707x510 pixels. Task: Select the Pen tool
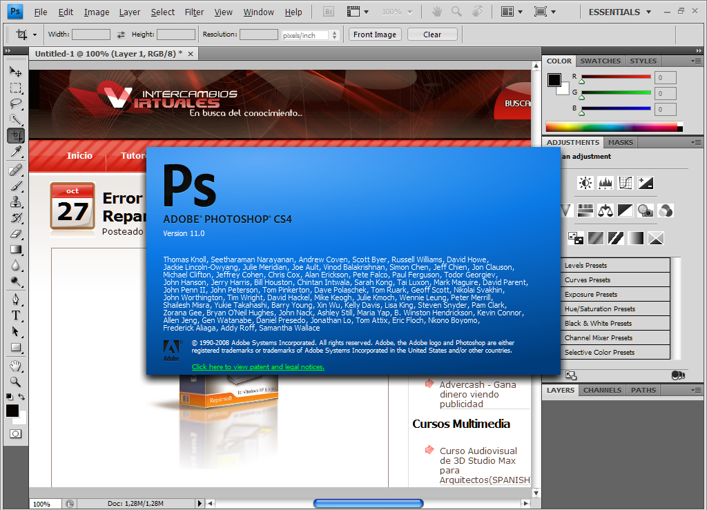[x=16, y=300]
